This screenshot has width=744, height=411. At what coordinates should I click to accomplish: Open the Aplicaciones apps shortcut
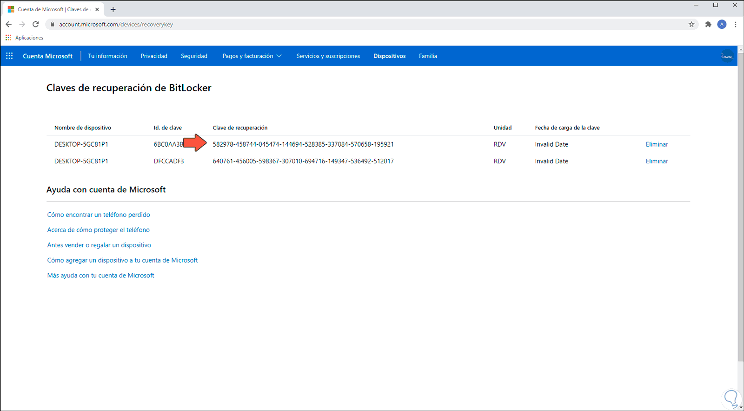(24, 38)
